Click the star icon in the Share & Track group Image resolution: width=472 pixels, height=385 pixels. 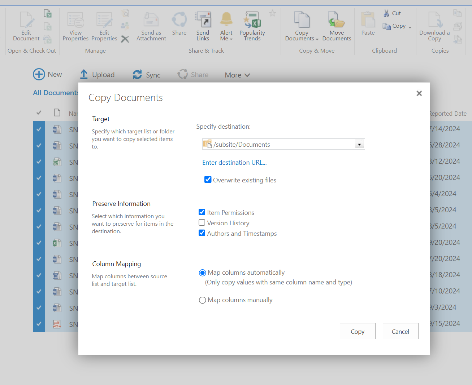click(273, 13)
